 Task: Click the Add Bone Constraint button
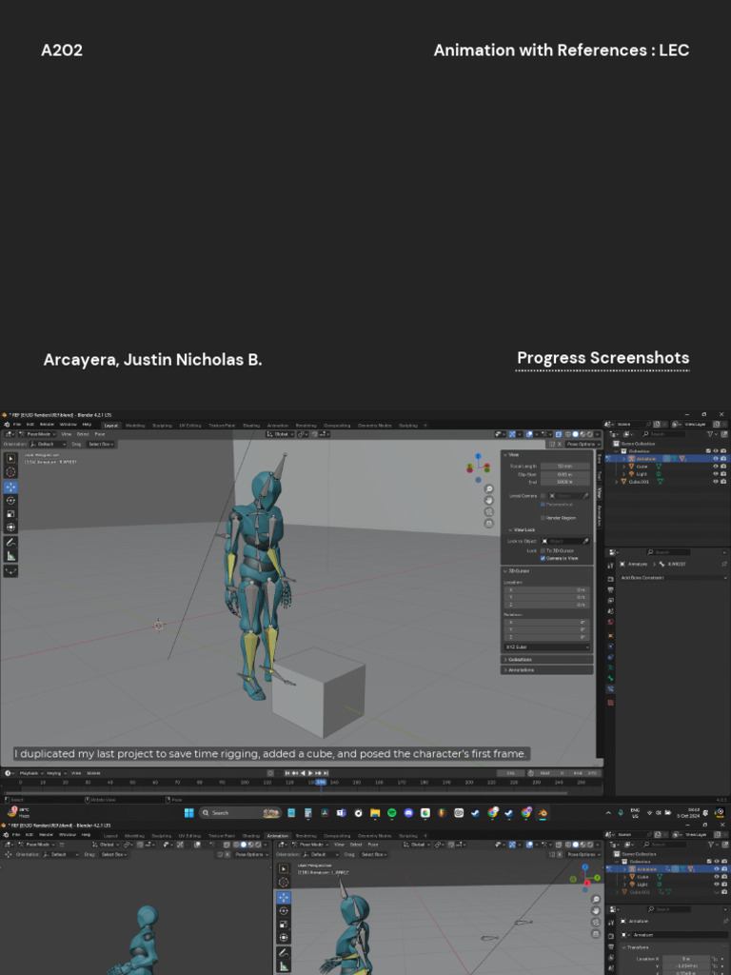click(672, 578)
